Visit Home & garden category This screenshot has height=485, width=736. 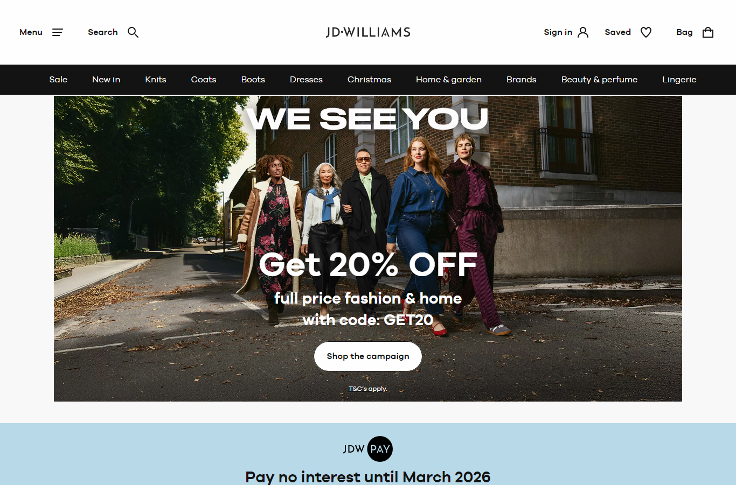pos(449,80)
